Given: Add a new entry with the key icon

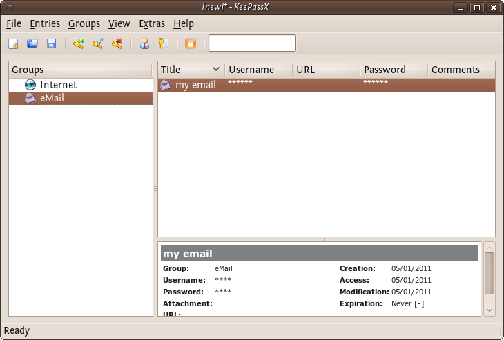Looking at the screenshot, I should 79,43.
